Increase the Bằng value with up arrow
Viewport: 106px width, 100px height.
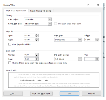[x=97, y=39]
